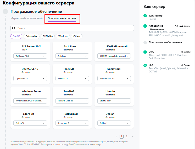Expand the Ubuntu 22.04 version dropdown

[x=114, y=101]
